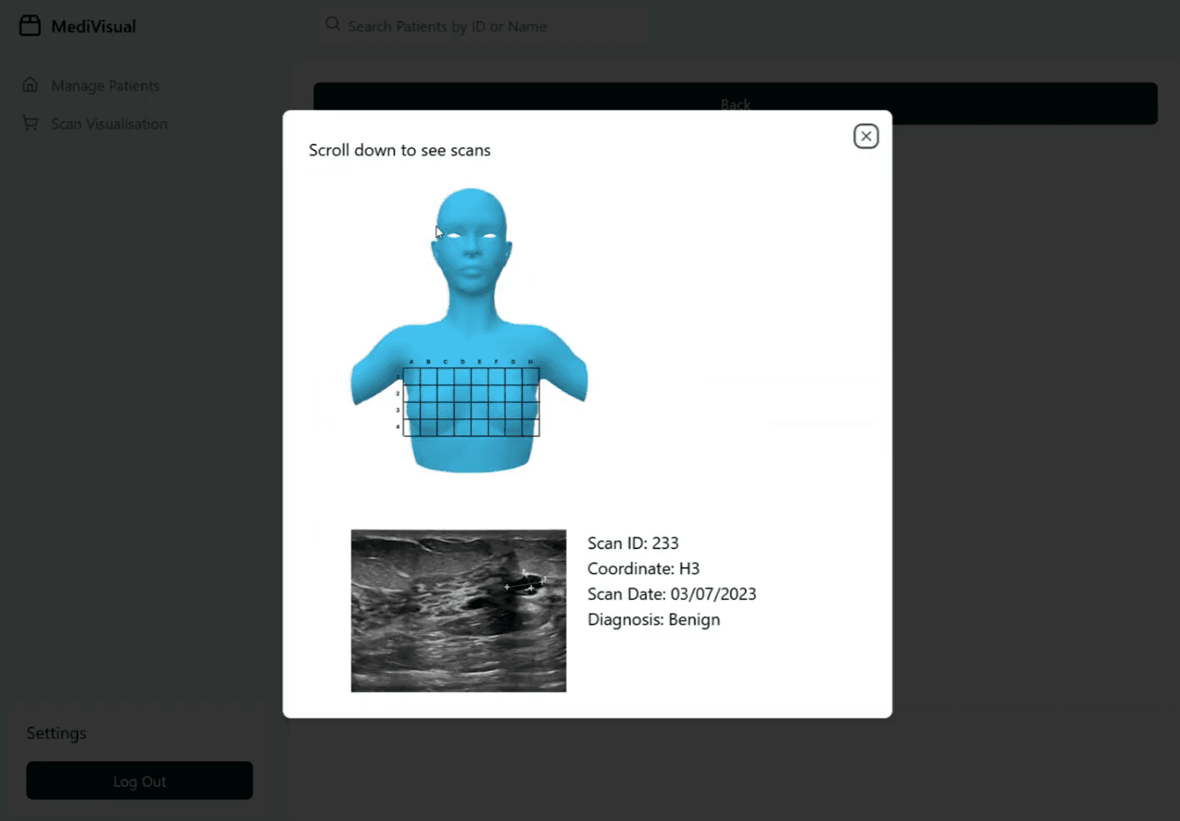This screenshot has height=821, width=1180.
Task: Click the Manage Patients home icon
Action: click(x=30, y=85)
